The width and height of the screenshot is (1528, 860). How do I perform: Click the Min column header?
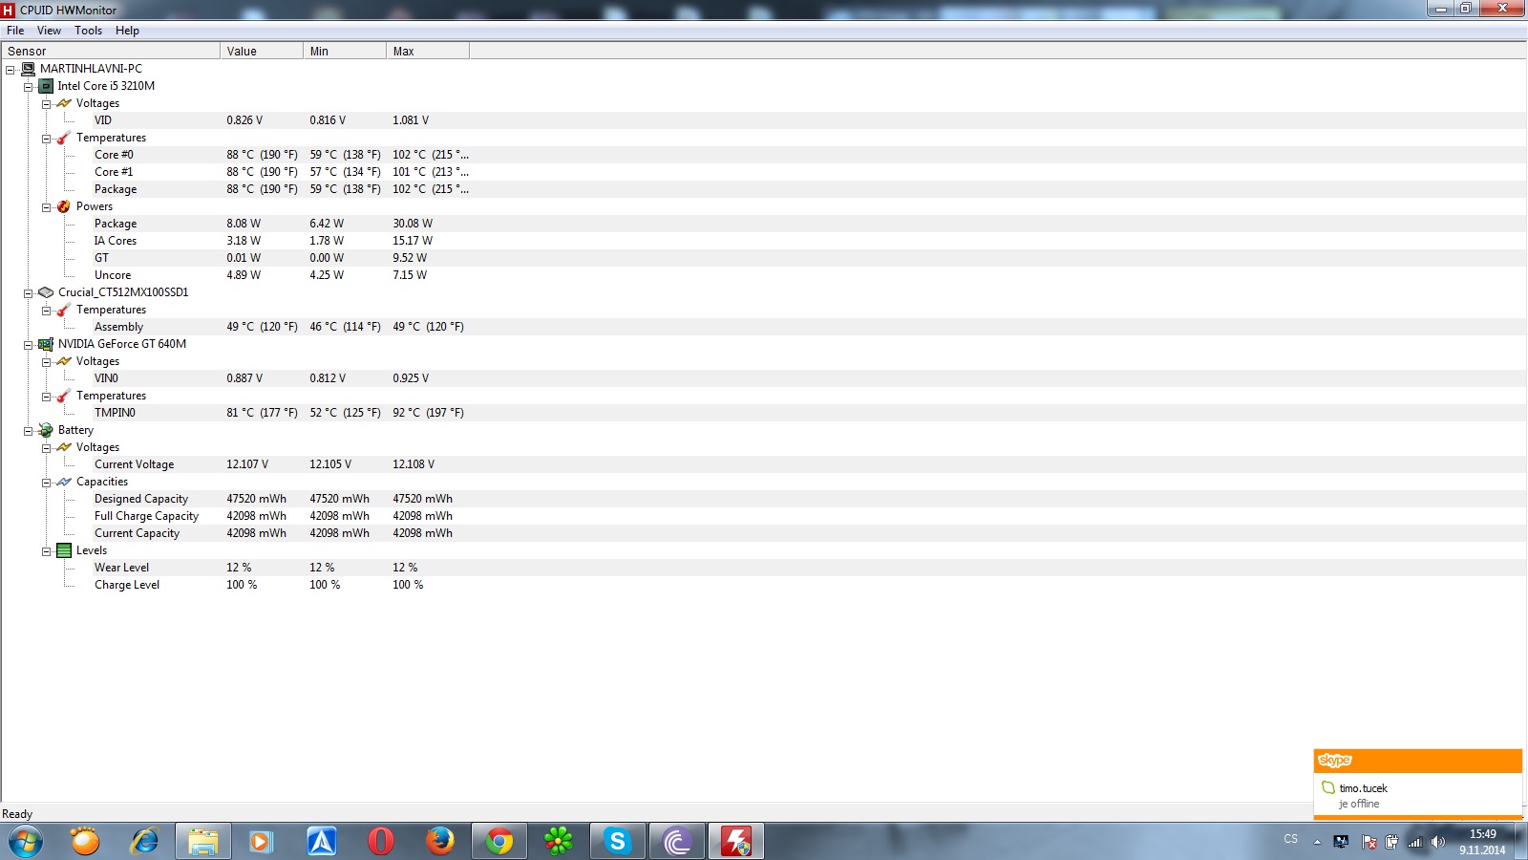[x=345, y=51]
